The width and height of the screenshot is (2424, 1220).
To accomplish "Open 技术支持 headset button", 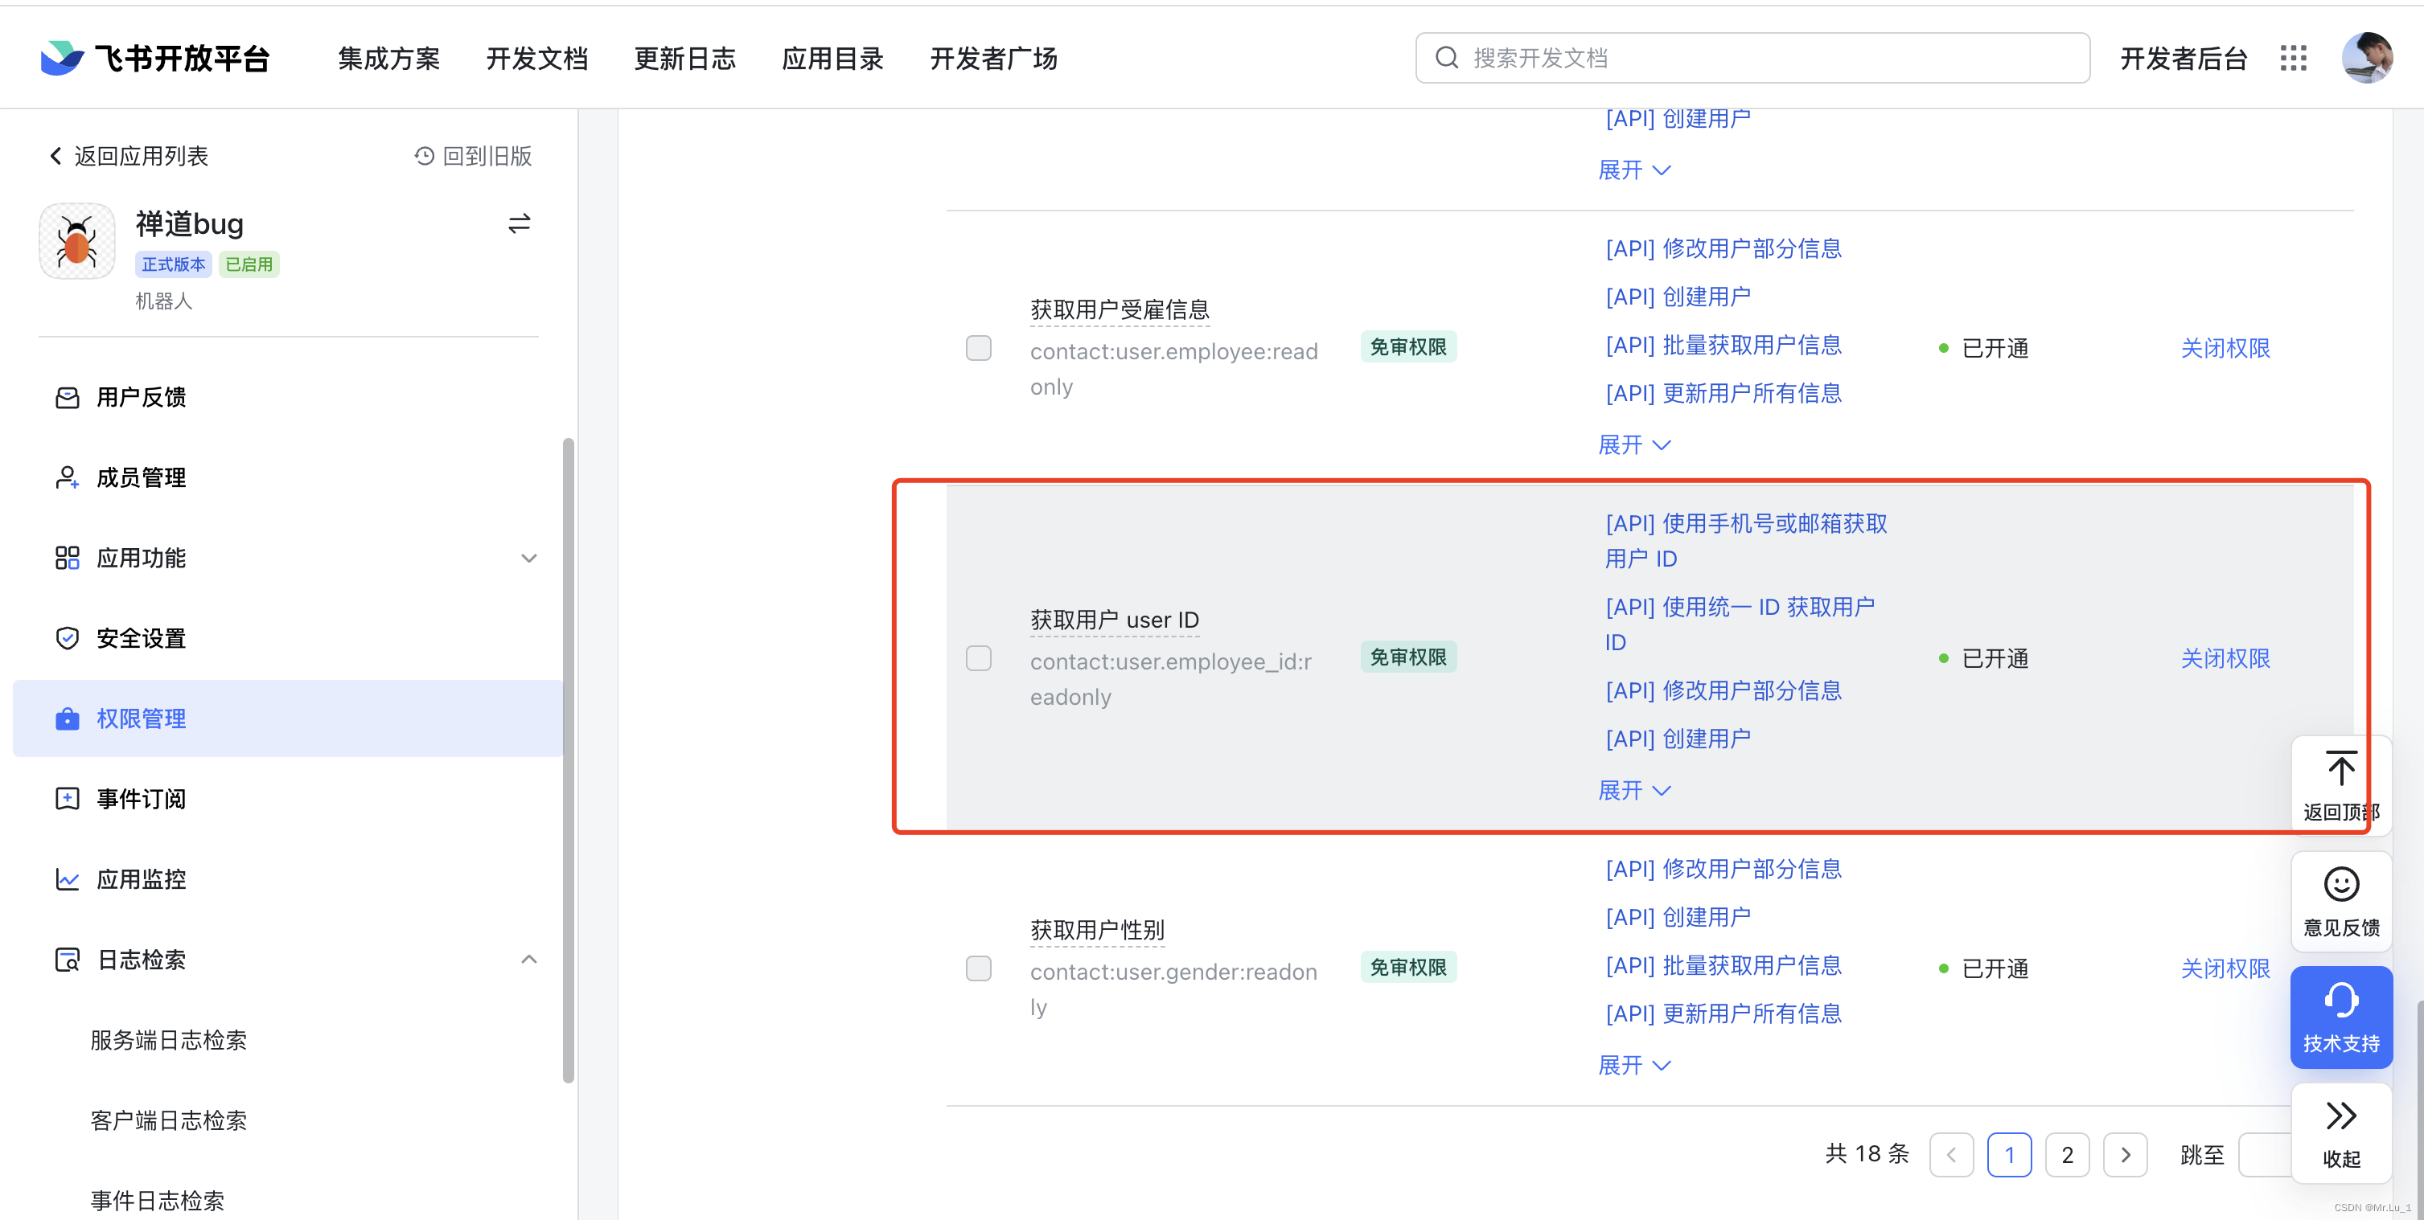I will tap(2340, 1017).
